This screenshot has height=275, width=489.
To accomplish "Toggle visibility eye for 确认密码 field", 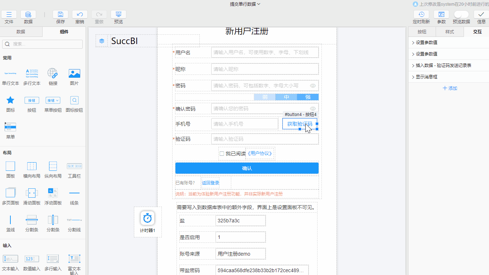I will point(313,108).
